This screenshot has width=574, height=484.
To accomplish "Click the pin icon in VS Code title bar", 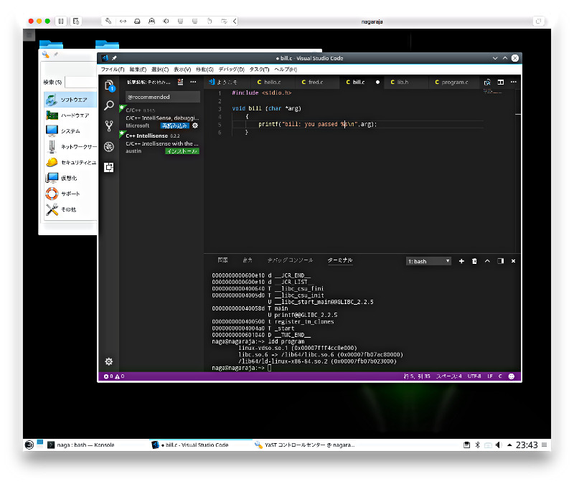I will (x=114, y=58).
